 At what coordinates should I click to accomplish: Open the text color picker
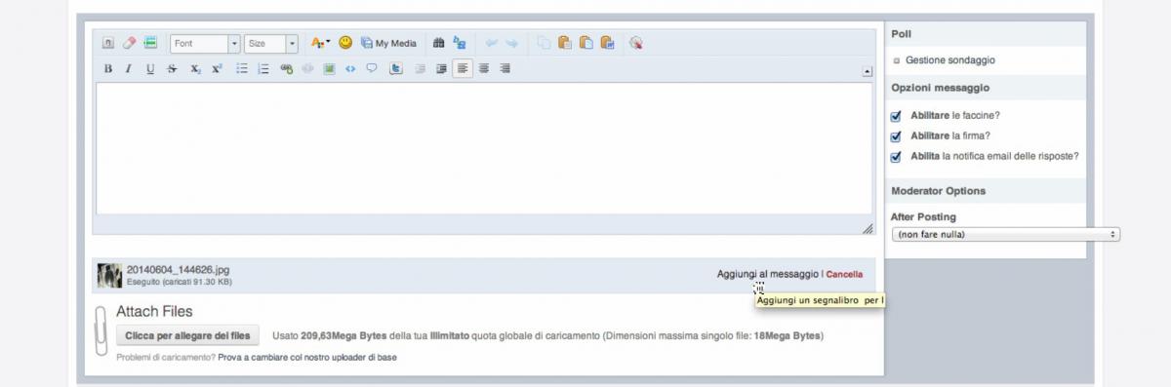click(320, 43)
